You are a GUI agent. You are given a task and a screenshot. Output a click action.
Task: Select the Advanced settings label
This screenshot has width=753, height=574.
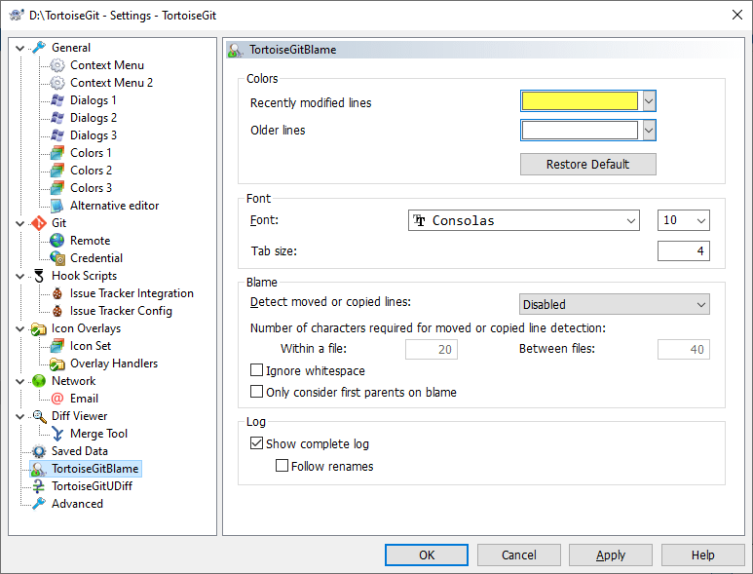77,504
